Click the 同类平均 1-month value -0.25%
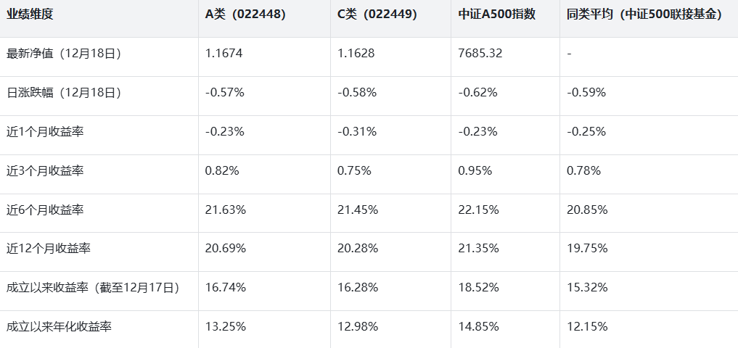Image resolution: width=738 pixels, height=348 pixels. pyautogui.click(x=586, y=132)
